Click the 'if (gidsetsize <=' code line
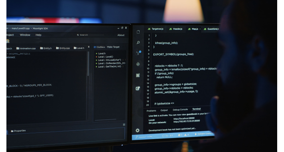The width and height of the screenshot is (284, 152). point(164,104)
